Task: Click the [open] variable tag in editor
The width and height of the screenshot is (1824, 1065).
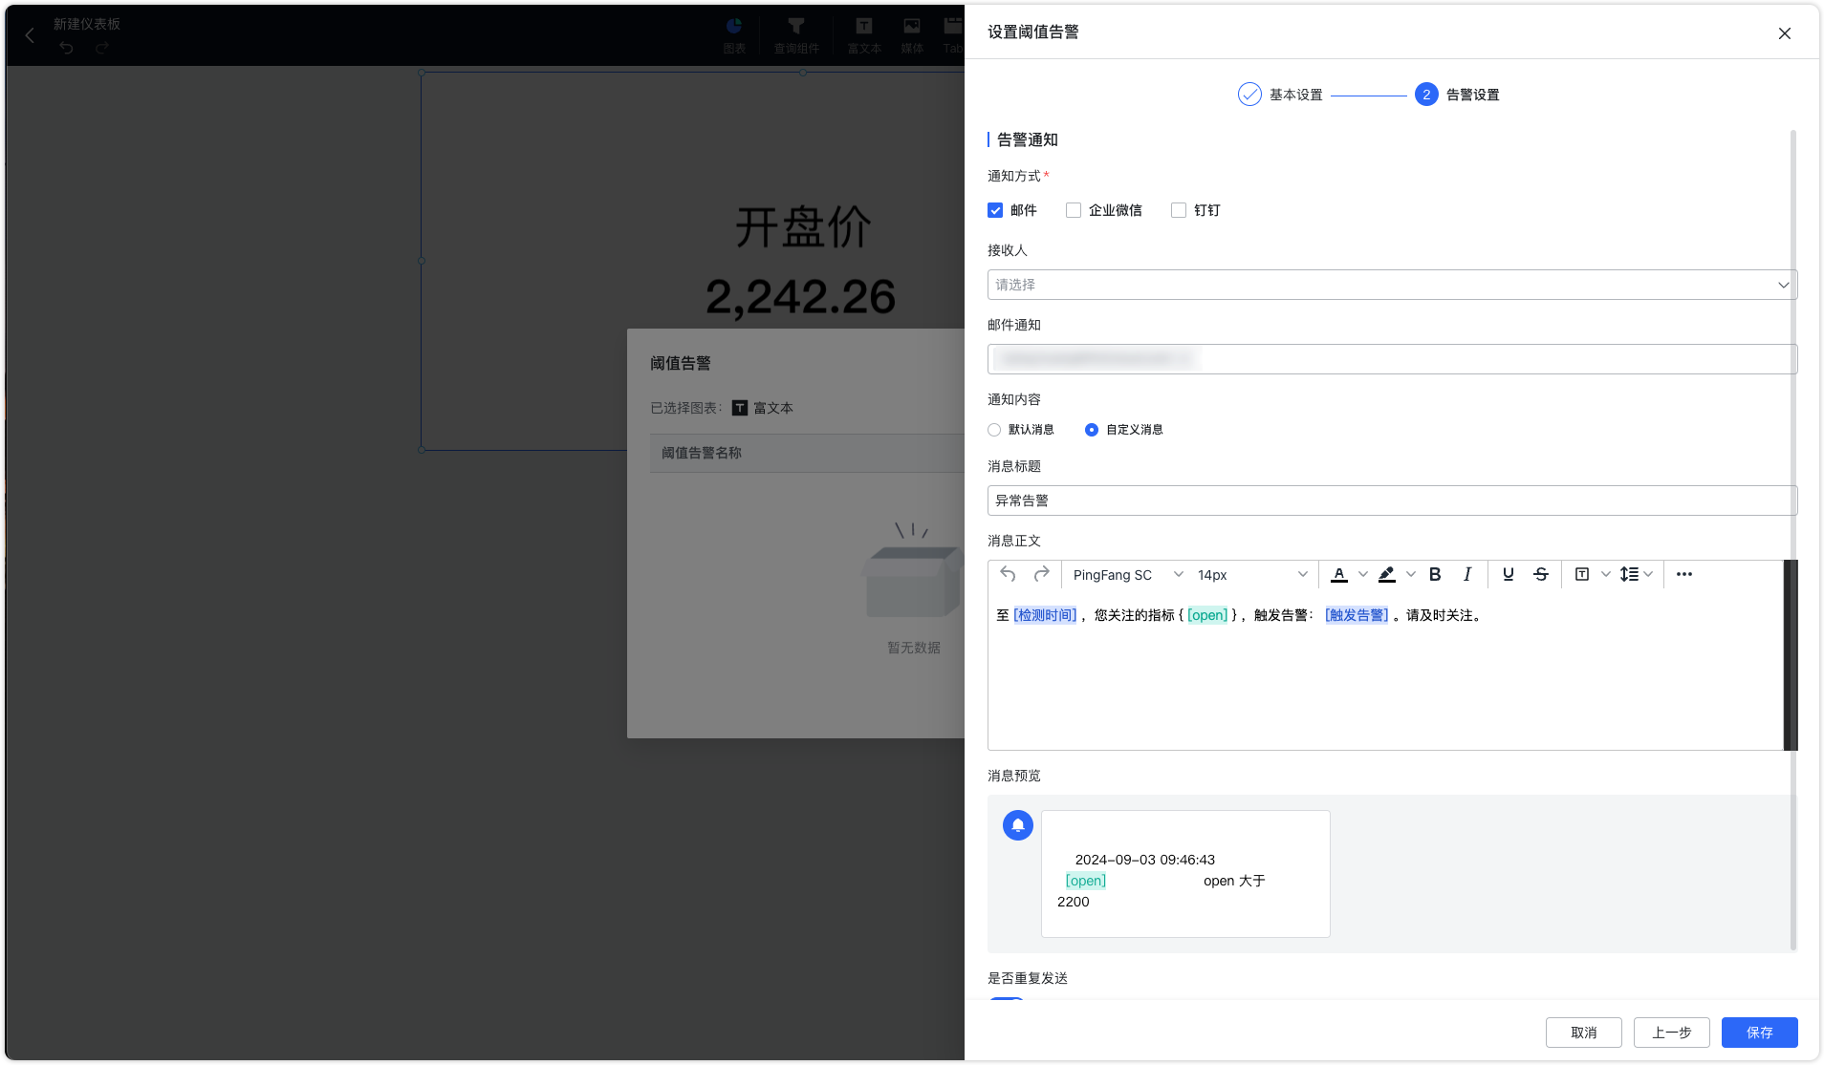Action: tap(1207, 615)
